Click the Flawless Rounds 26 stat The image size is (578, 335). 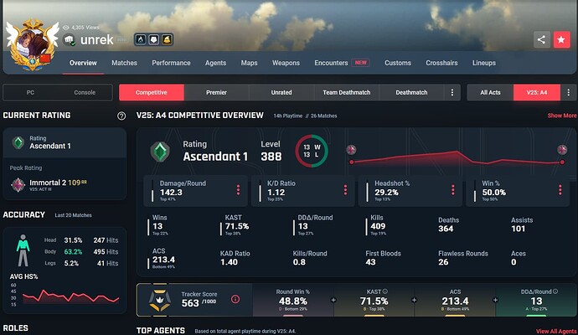pyautogui.click(x=463, y=258)
